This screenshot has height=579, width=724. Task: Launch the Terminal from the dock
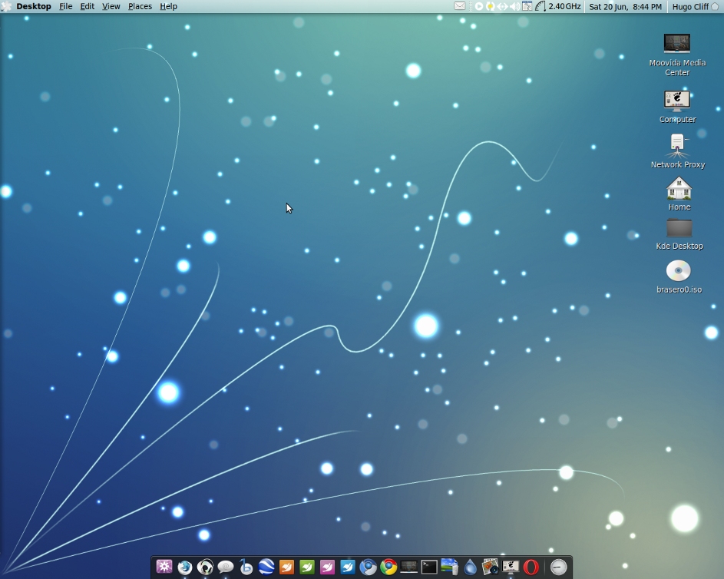(429, 567)
